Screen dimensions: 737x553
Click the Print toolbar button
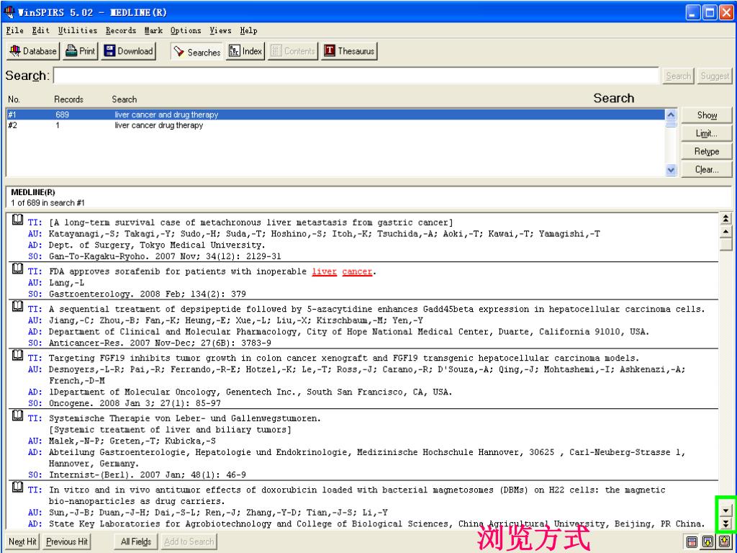81,51
